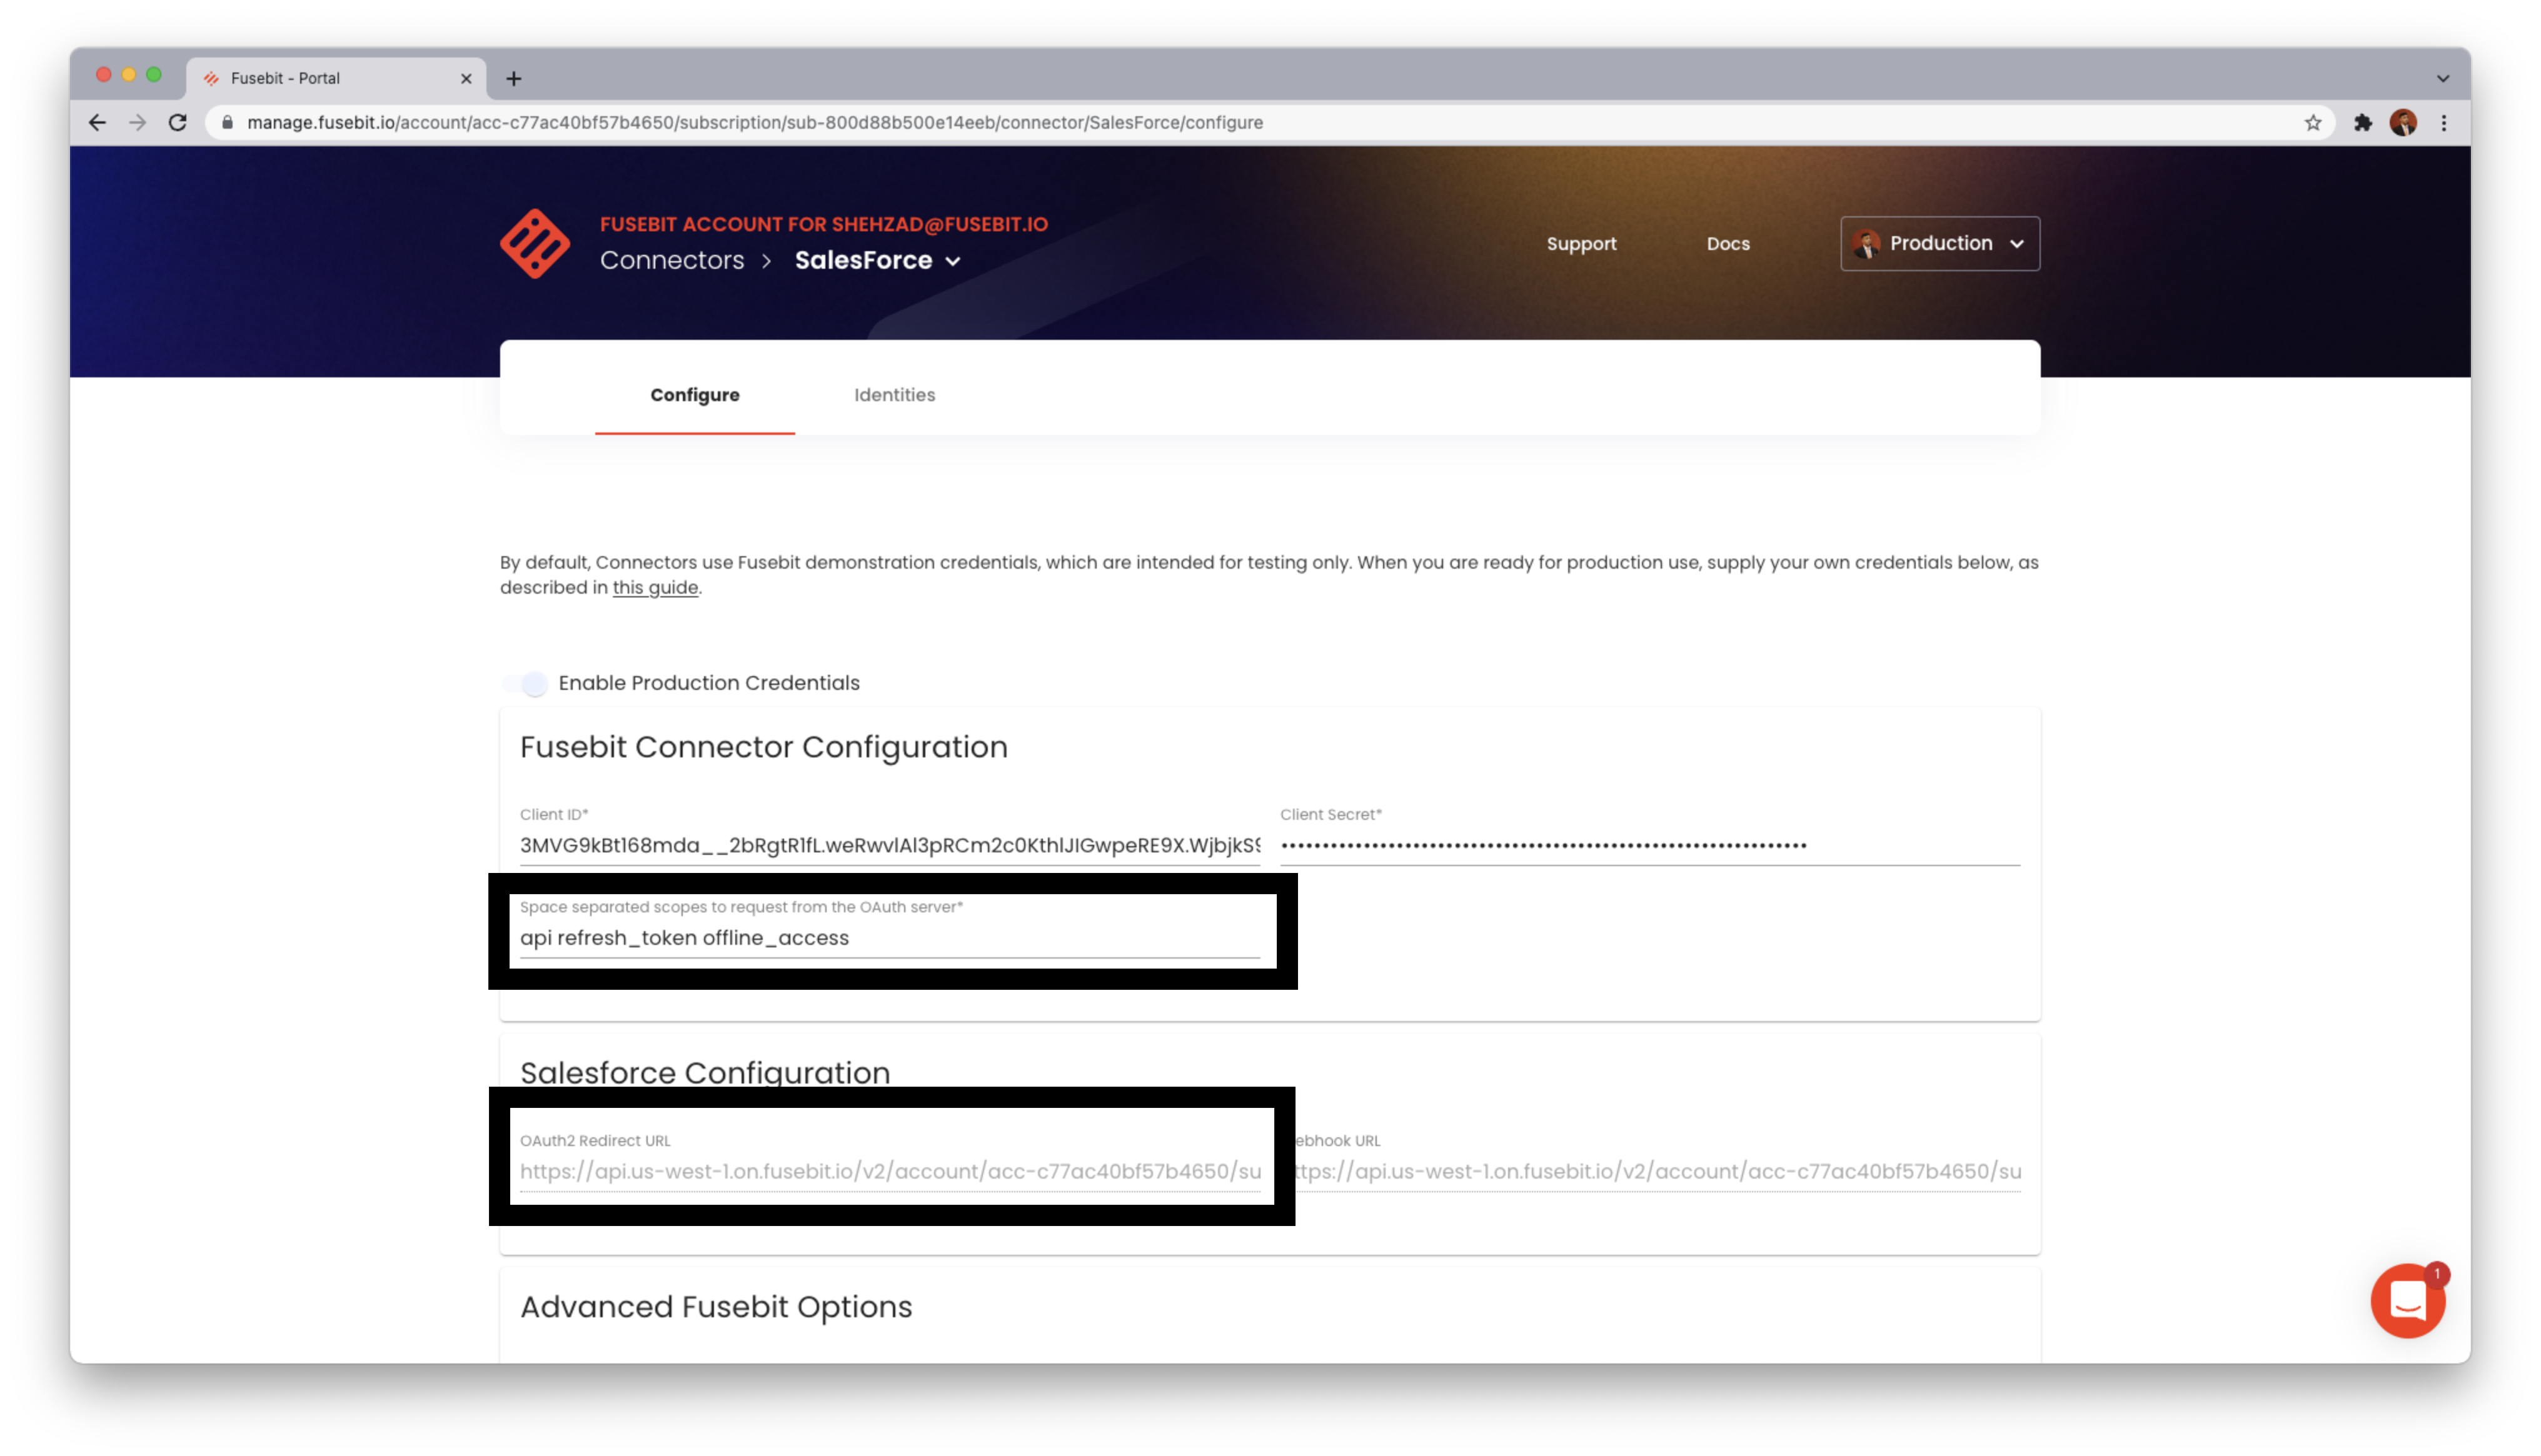
Task: Expand the tab search chevron
Action: (2442, 79)
